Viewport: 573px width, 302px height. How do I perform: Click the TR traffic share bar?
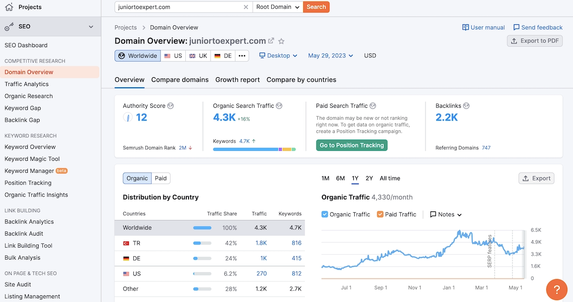(x=202, y=243)
